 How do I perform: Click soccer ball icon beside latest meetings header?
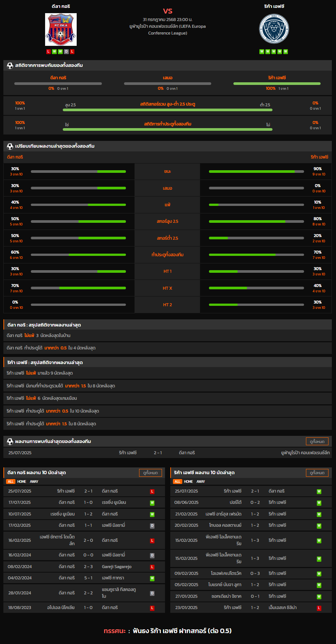coord(10,441)
